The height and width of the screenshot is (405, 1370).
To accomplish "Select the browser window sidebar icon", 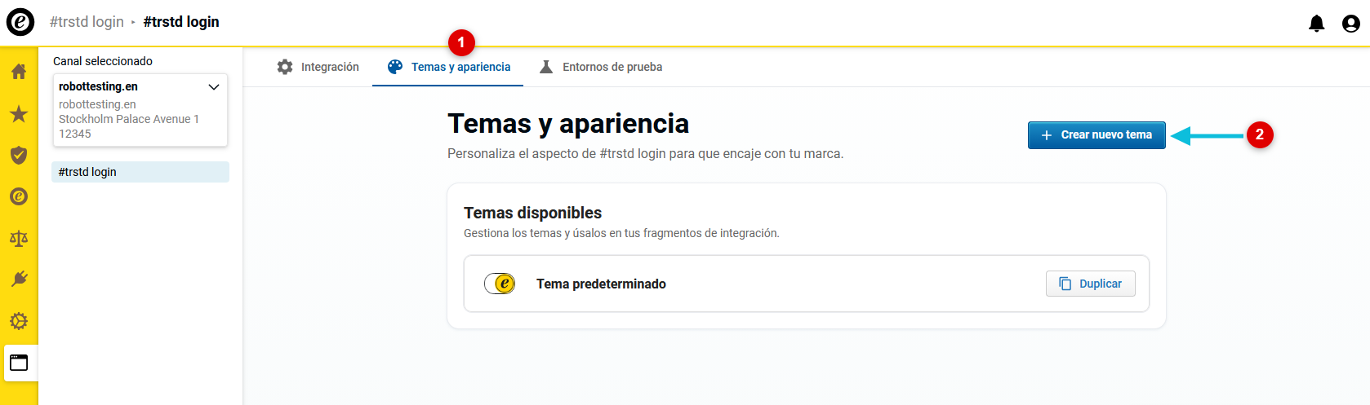I will tap(19, 363).
